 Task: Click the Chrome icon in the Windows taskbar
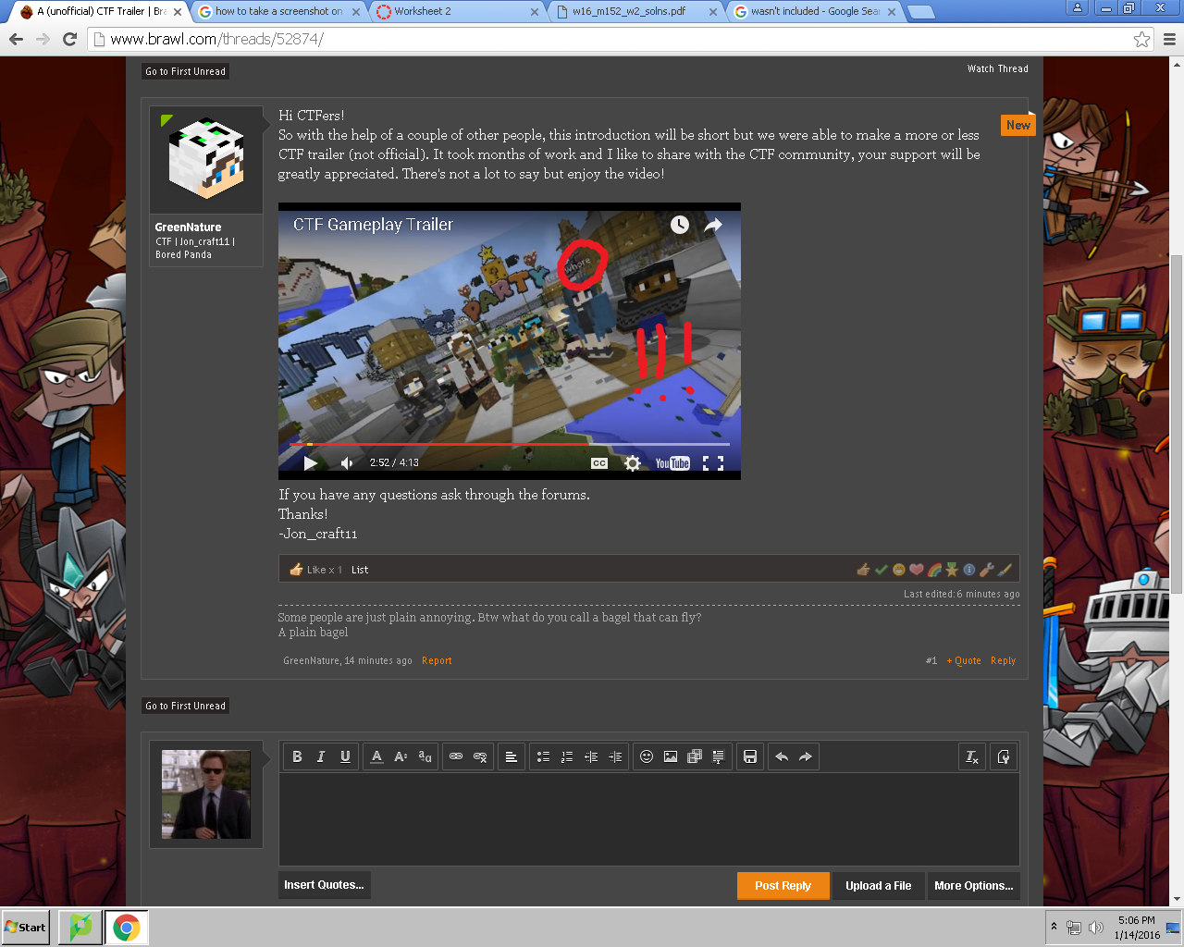[127, 927]
